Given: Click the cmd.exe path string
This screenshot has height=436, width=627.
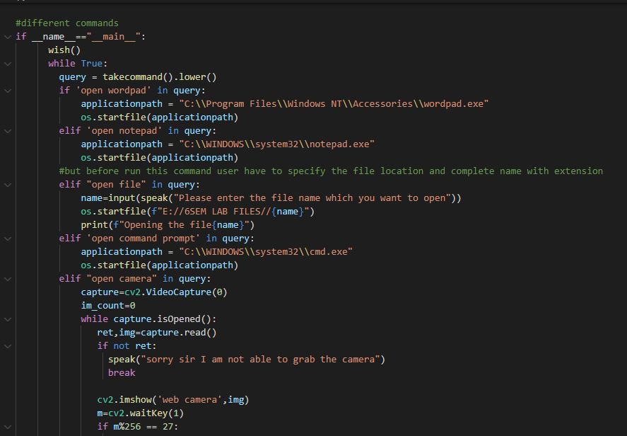Looking at the screenshot, I should (265, 252).
